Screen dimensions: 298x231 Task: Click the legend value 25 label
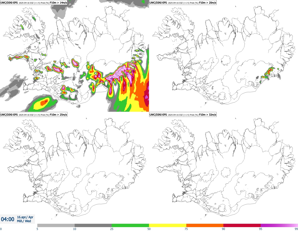pyautogui.click(x=112, y=229)
